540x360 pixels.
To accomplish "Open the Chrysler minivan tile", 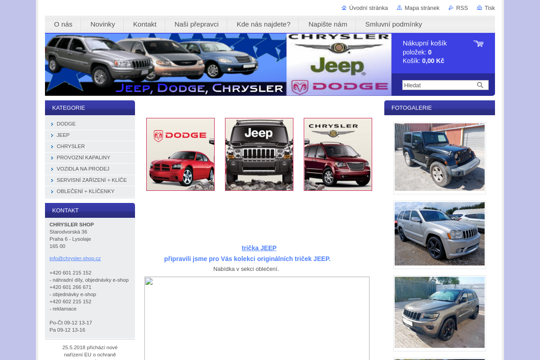I will tap(338, 154).
